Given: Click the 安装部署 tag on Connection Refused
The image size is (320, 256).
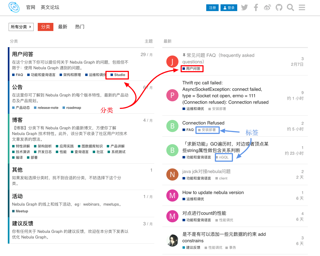Looking at the screenshot, I should point(207,130).
